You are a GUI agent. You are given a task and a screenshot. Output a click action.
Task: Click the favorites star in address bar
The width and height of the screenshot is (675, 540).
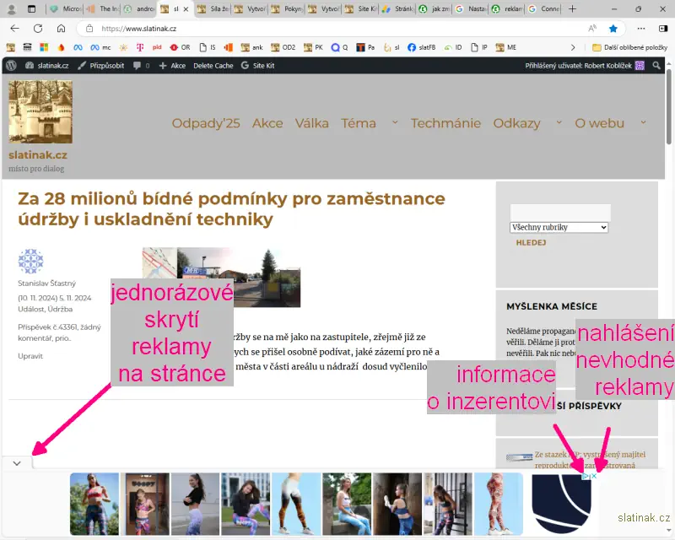[x=613, y=28]
